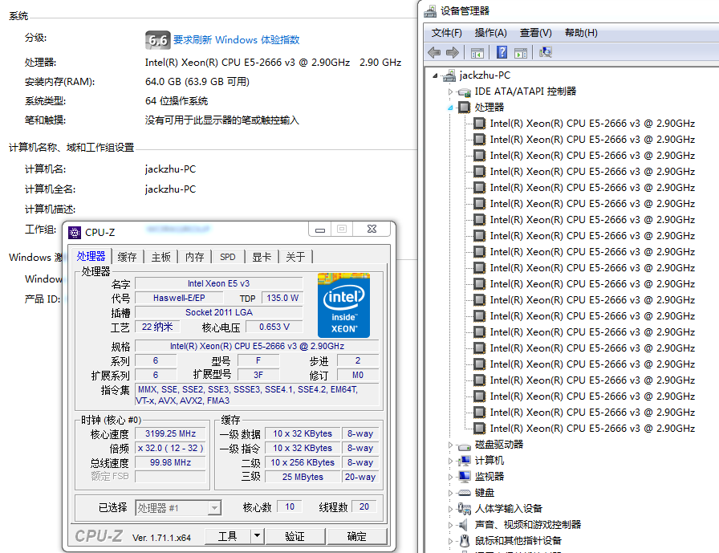Expand the 人体学输入设备 node arrow
Screen dimensions: 719x553
pos(450,509)
